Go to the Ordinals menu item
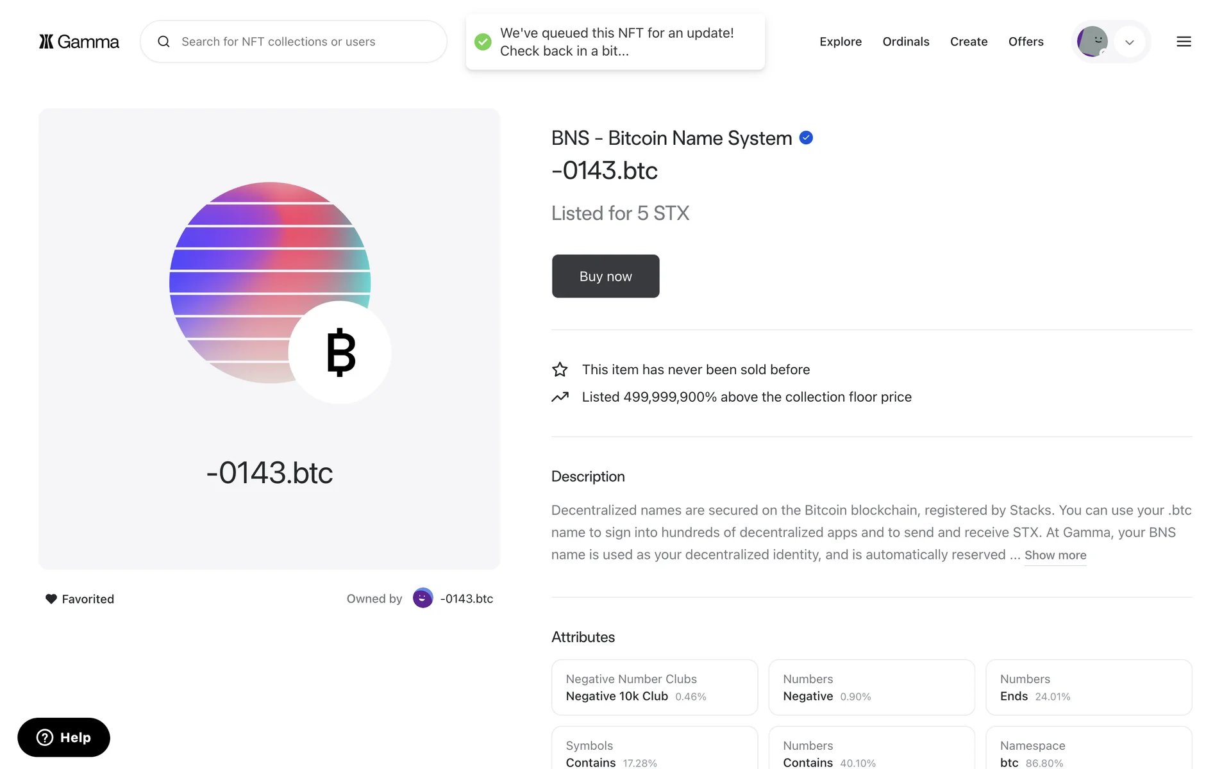This screenshot has height=769, width=1231. (905, 42)
